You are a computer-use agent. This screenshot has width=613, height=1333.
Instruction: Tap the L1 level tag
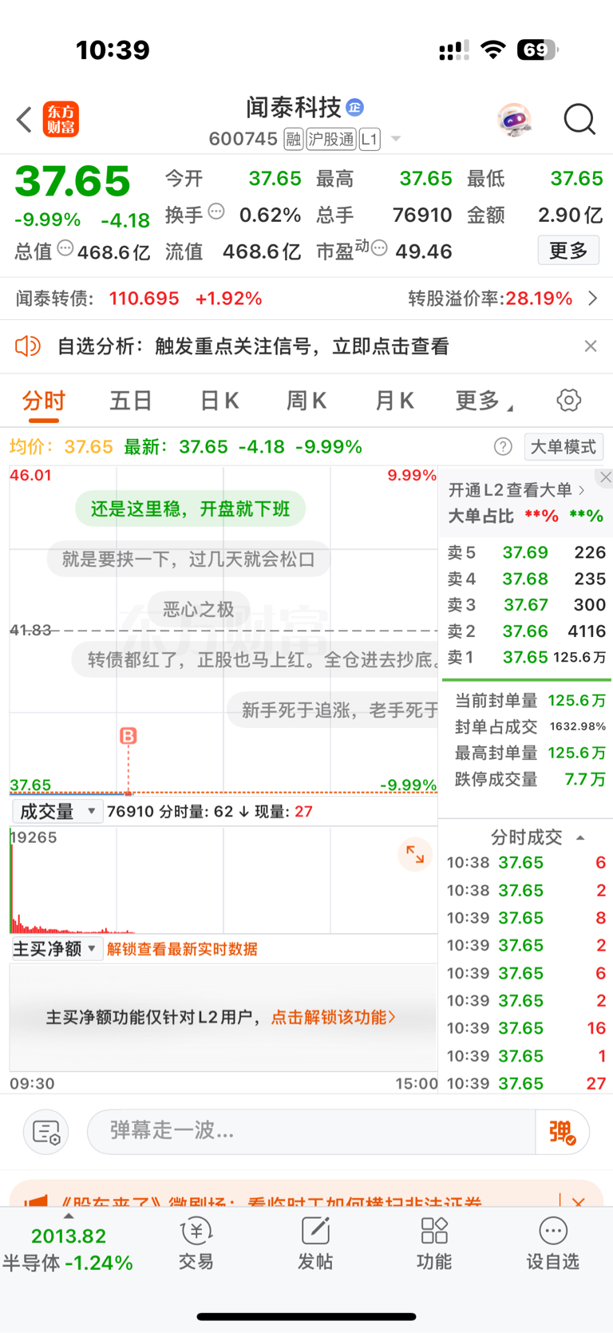[x=370, y=140]
